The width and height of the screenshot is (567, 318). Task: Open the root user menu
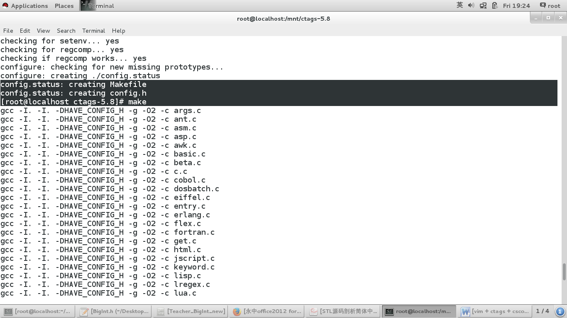click(x=550, y=6)
